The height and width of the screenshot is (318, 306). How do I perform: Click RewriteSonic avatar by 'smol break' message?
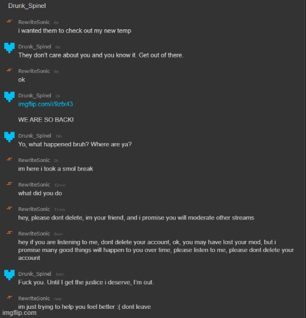pyautogui.click(x=9, y=159)
